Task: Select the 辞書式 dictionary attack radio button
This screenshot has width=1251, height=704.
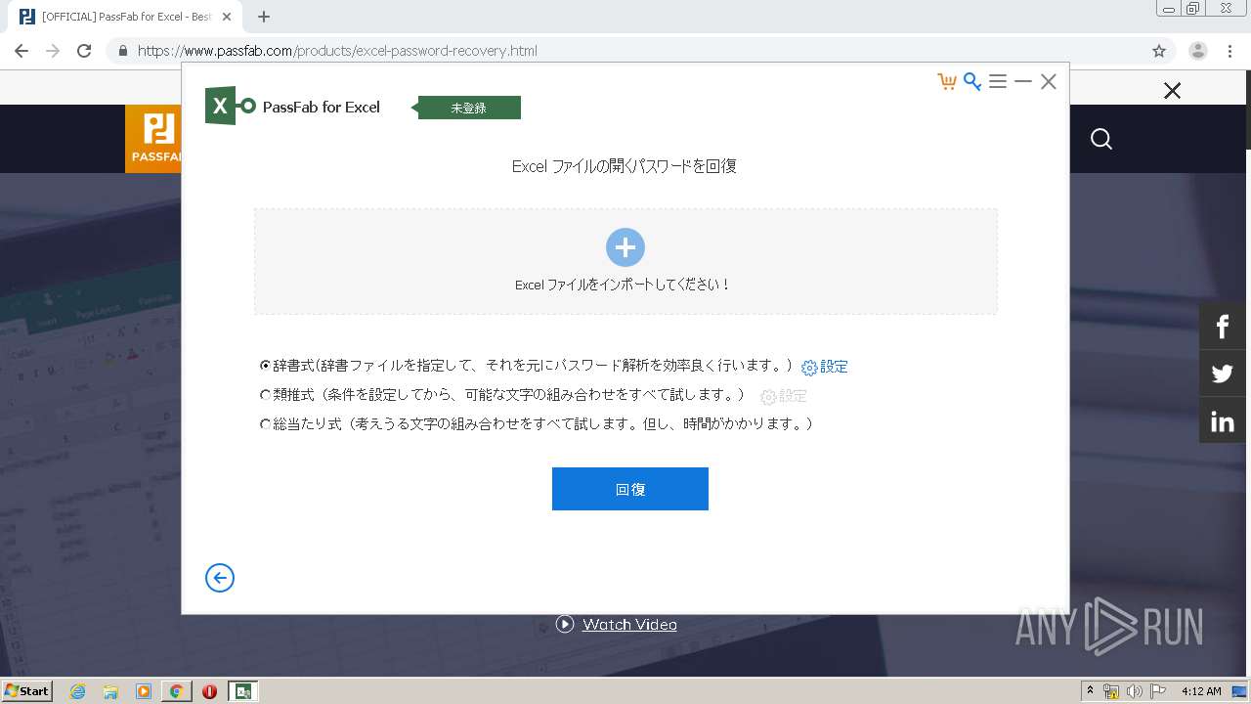Action: pyautogui.click(x=265, y=366)
